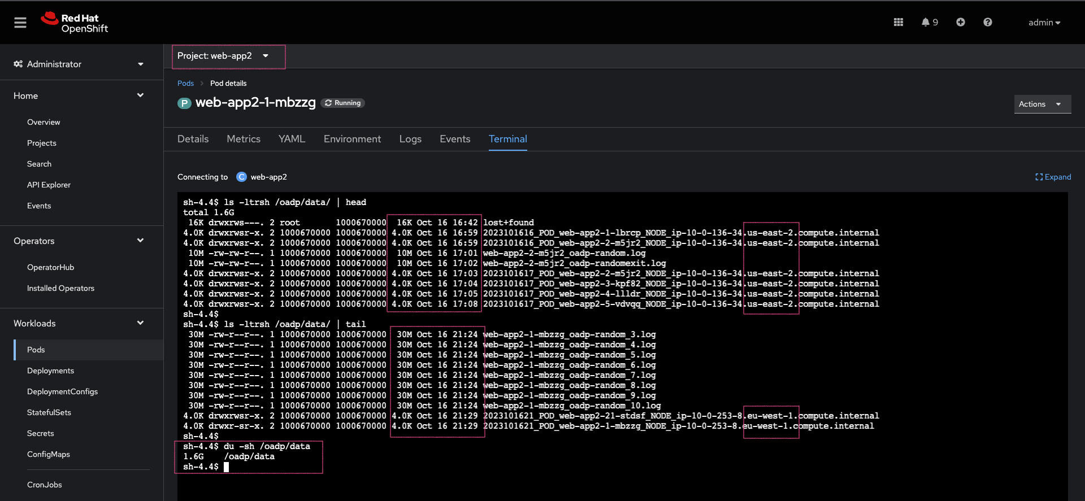Click the 'Pod details' breadcrumb text
The image size is (1085, 501).
tap(228, 84)
